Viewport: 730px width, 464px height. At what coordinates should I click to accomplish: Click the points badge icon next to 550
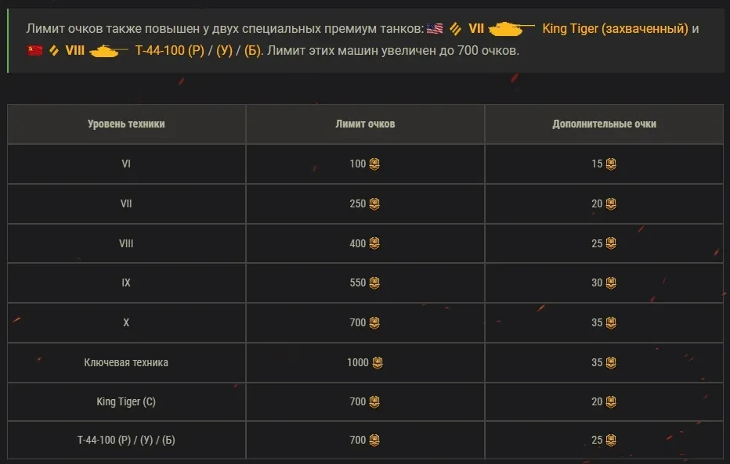pyautogui.click(x=374, y=283)
